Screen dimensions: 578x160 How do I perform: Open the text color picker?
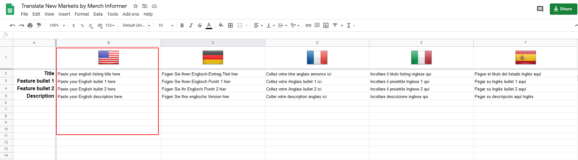209,25
